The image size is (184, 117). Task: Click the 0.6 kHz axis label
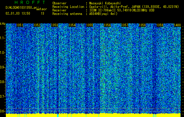click(2, 111)
